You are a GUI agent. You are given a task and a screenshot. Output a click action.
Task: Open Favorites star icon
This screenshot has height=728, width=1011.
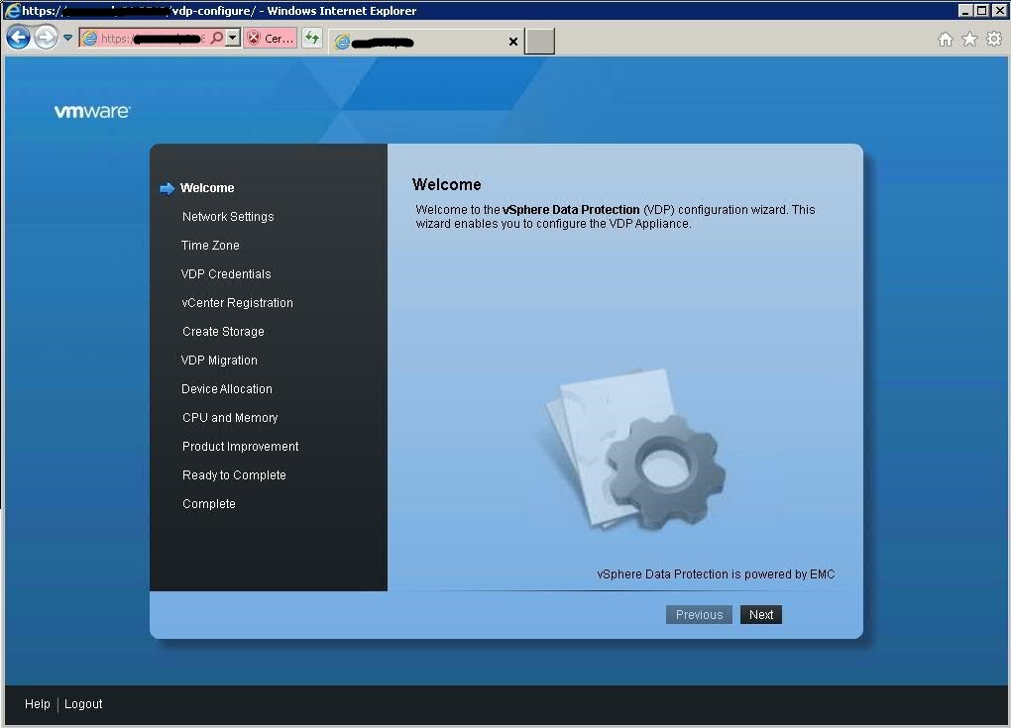(x=969, y=40)
